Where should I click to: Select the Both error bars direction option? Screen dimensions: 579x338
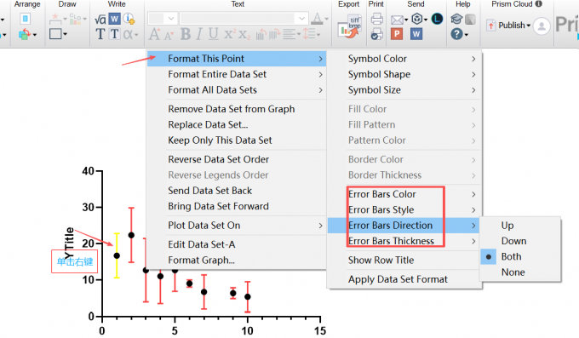[x=511, y=257]
